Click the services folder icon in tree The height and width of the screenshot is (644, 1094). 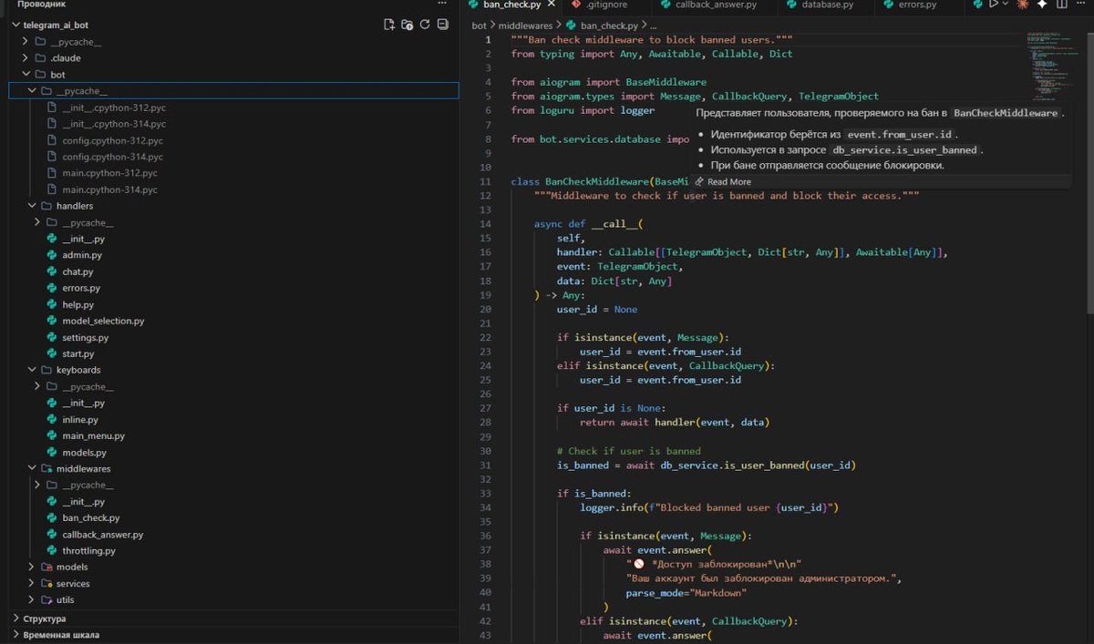pyautogui.click(x=46, y=583)
